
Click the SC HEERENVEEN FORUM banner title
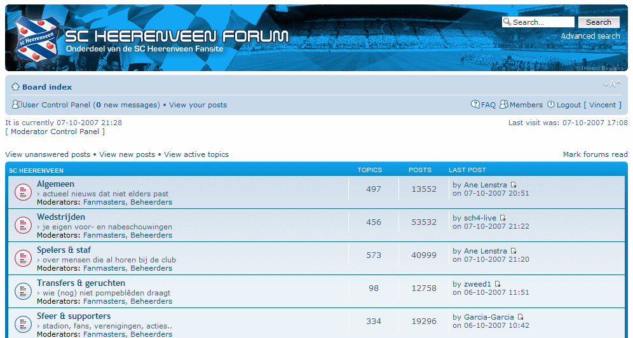177,36
